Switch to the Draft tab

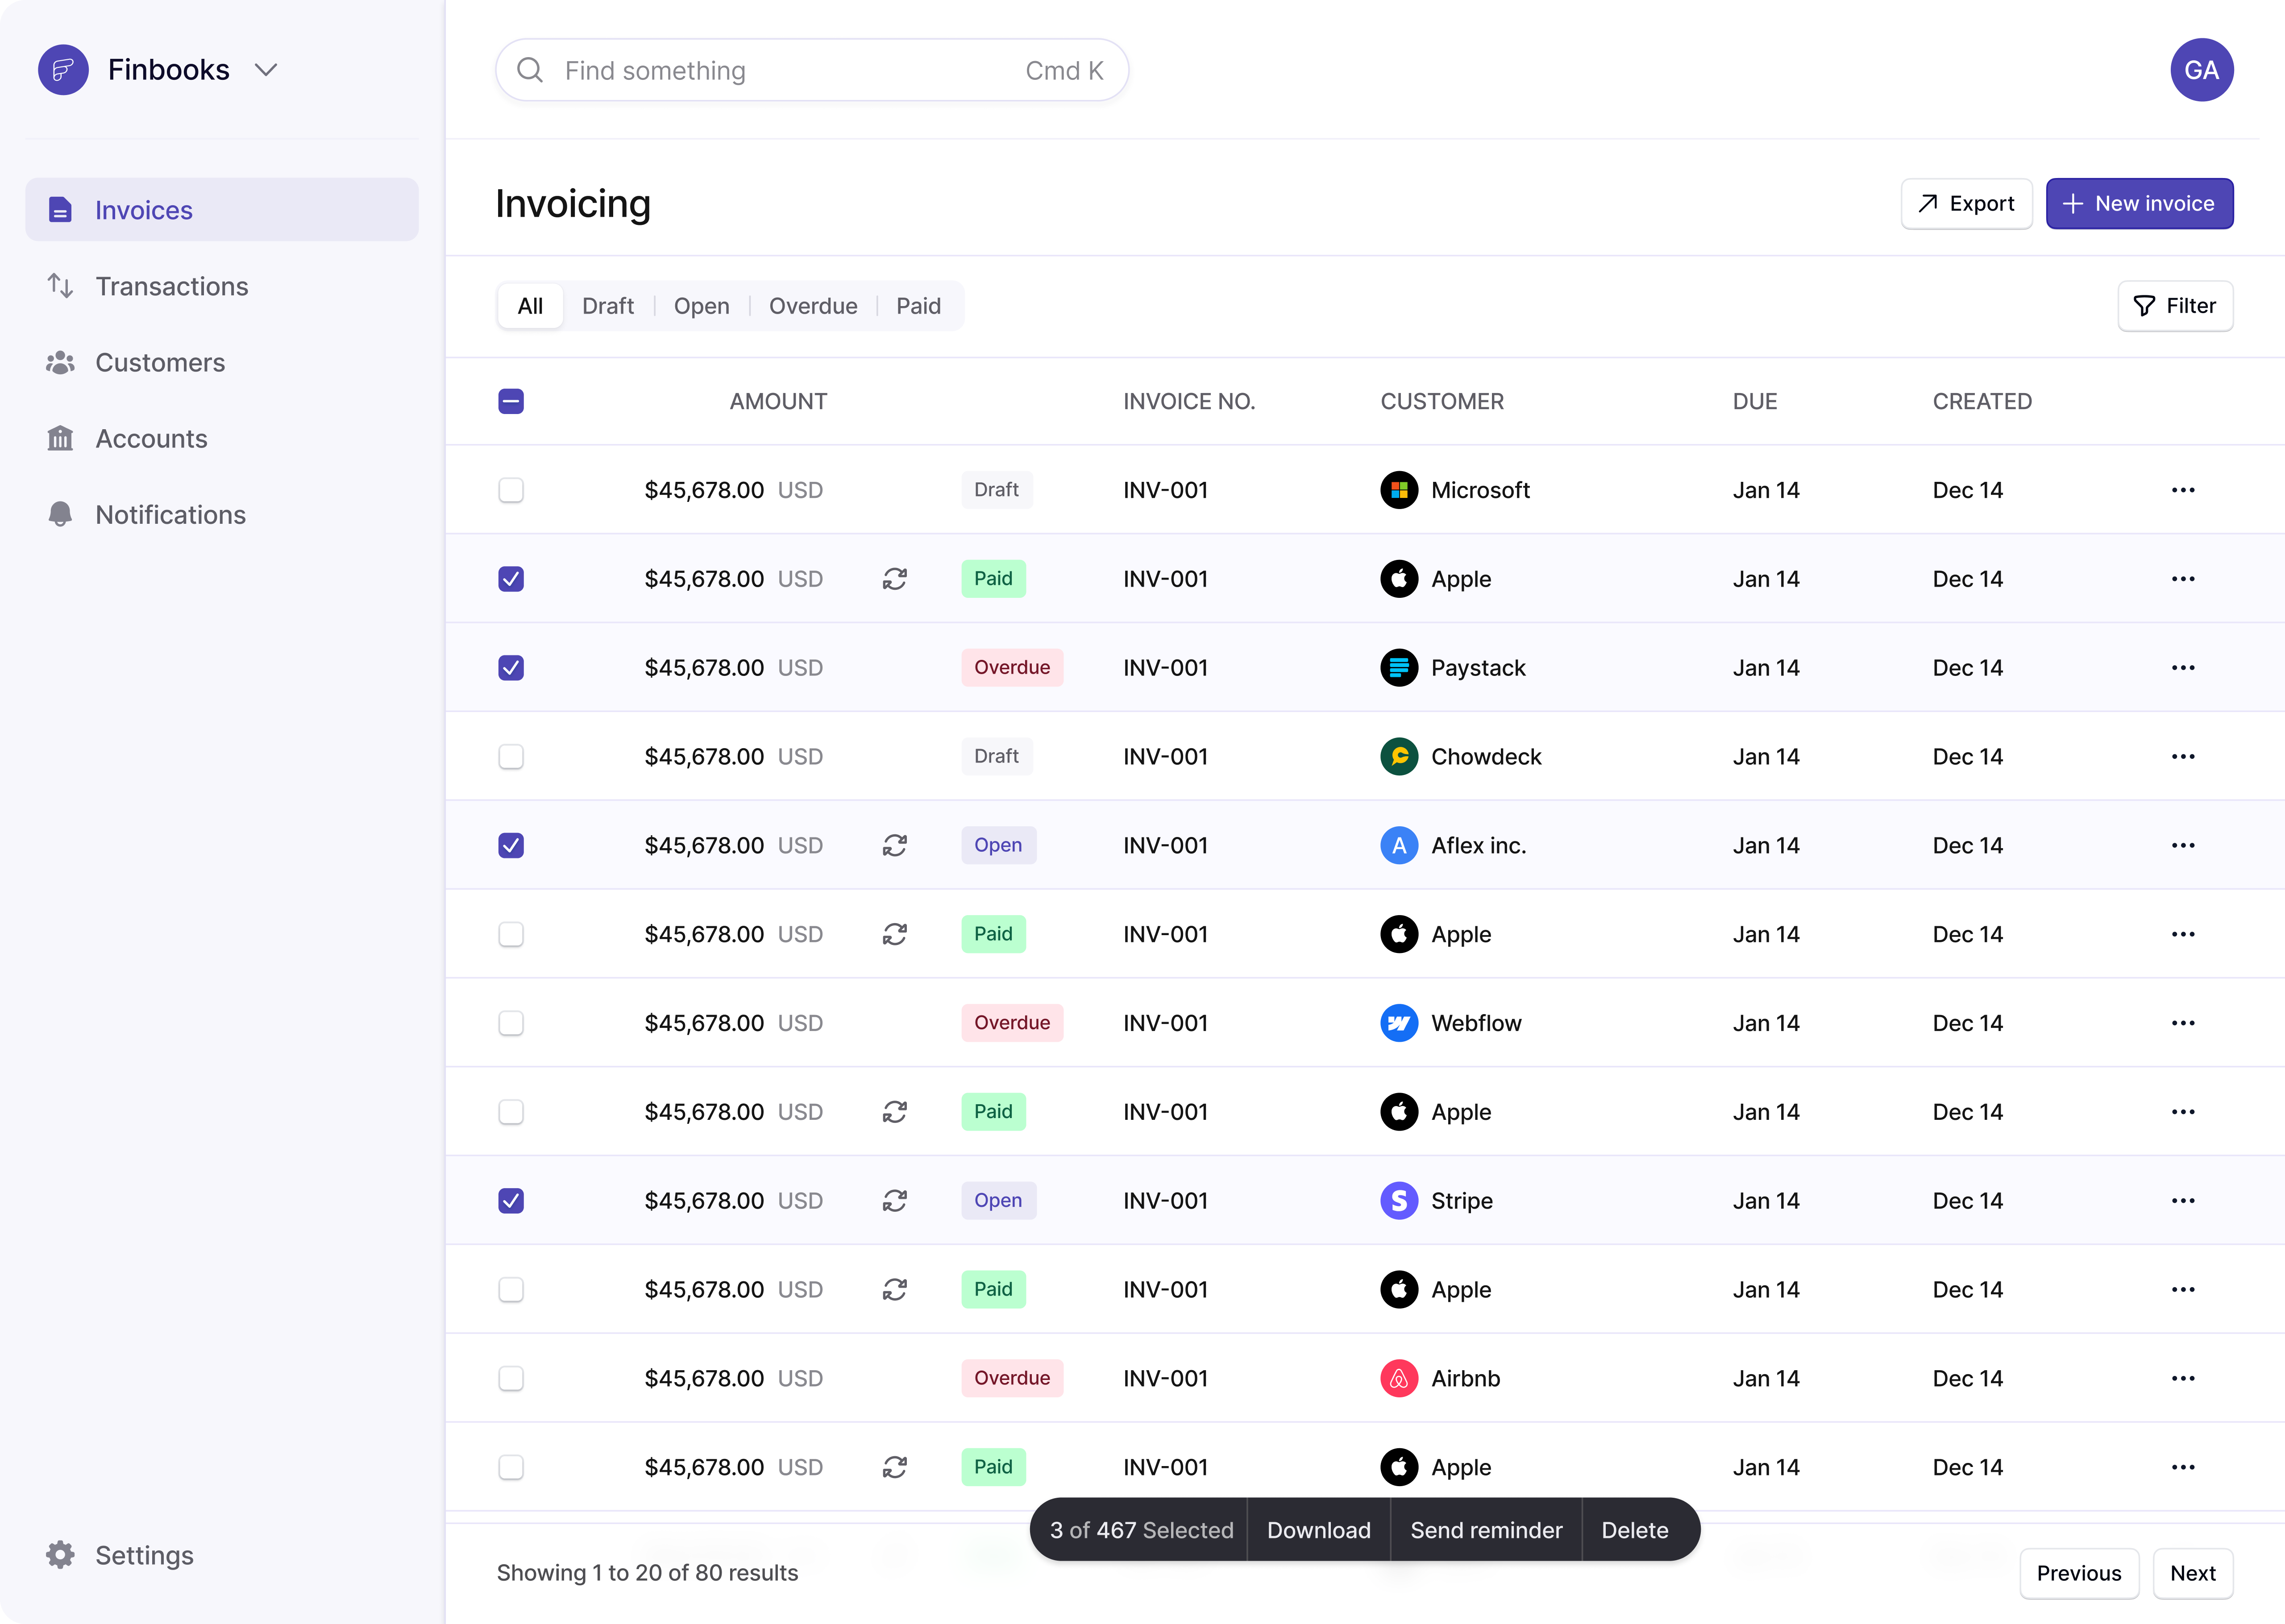608,306
